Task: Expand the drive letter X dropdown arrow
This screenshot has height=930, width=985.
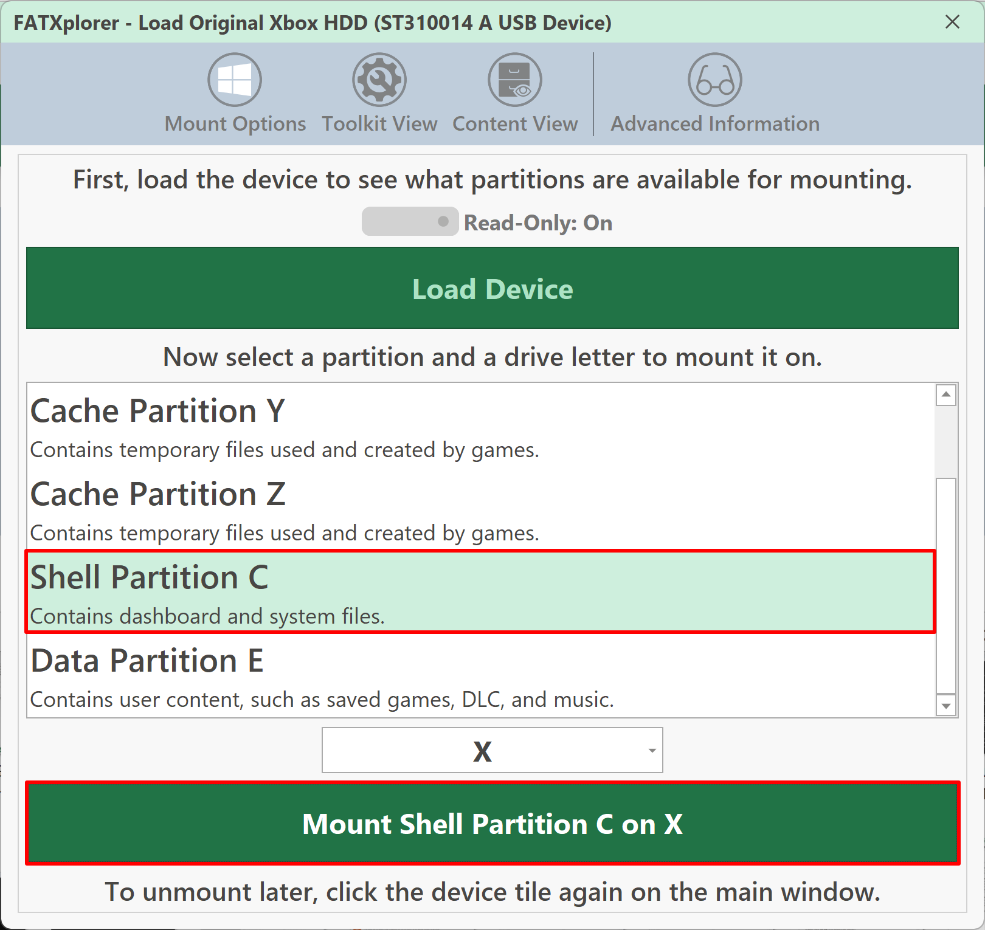Action: (652, 751)
